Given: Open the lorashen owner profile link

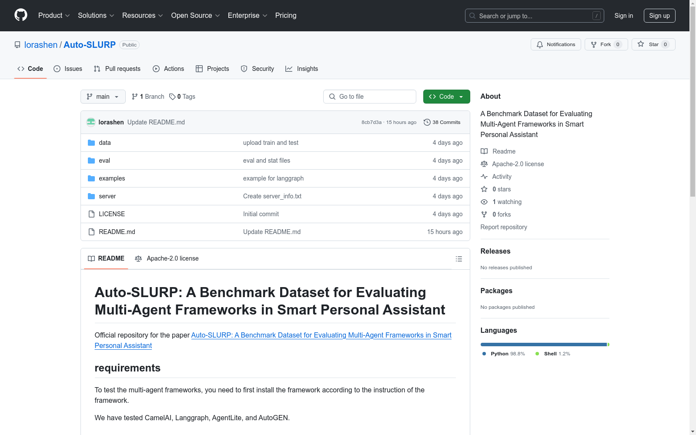Looking at the screenshot, I should click(41, 45).
